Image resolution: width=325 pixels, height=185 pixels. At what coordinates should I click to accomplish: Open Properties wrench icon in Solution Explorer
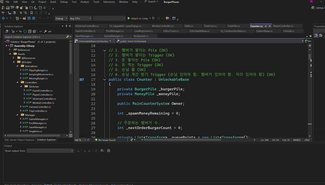[x=45, y=31]
